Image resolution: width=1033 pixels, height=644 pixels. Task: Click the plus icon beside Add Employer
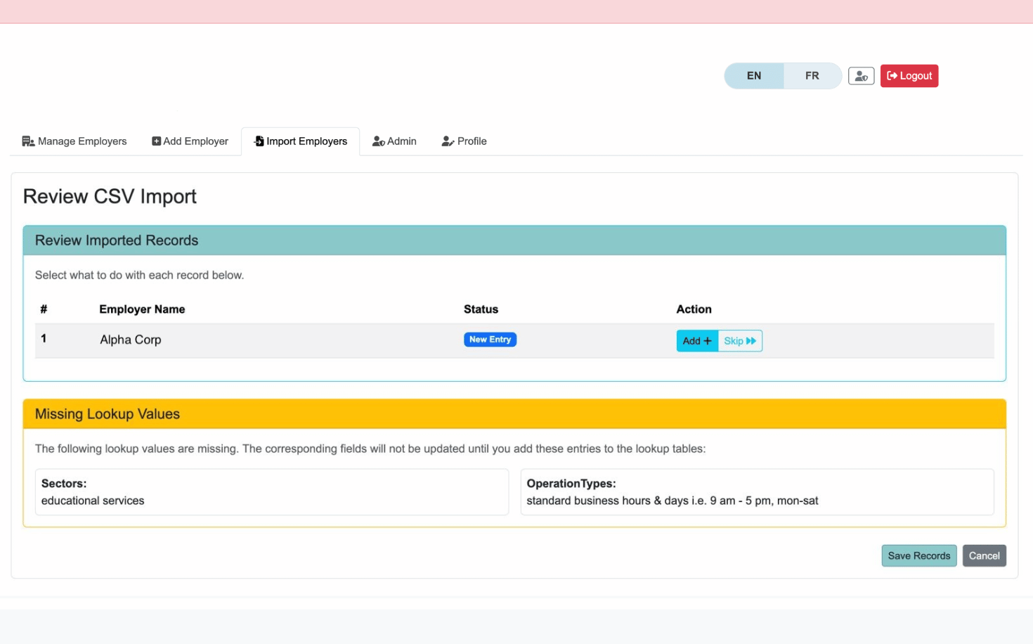click(x=156, y=141)
